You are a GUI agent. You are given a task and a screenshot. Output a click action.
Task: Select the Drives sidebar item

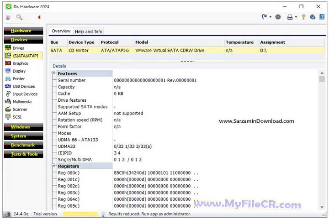[x=18, y=48]
